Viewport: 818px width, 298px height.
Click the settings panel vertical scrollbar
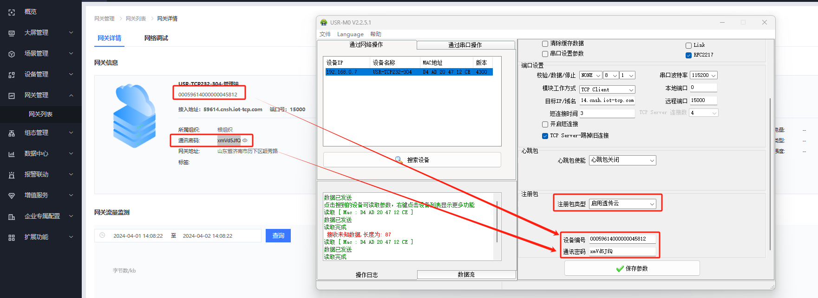tap(770, 174)
